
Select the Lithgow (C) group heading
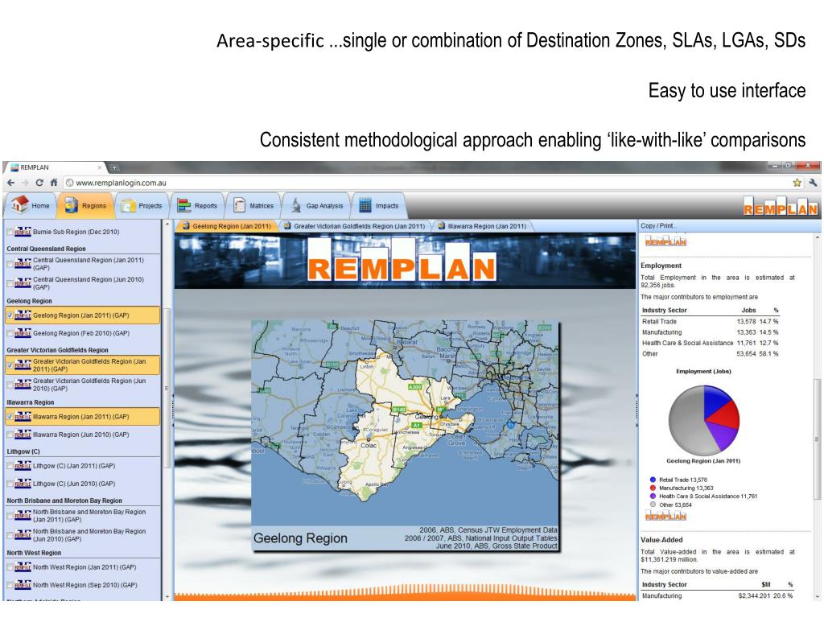click(x=23, y=451)
